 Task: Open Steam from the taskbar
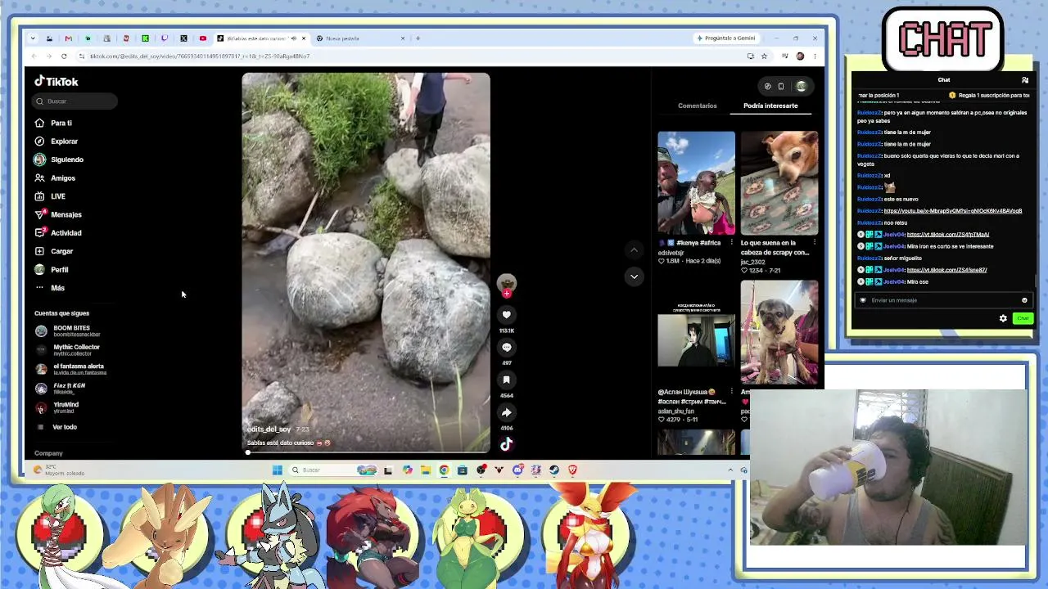pos(554,470)
